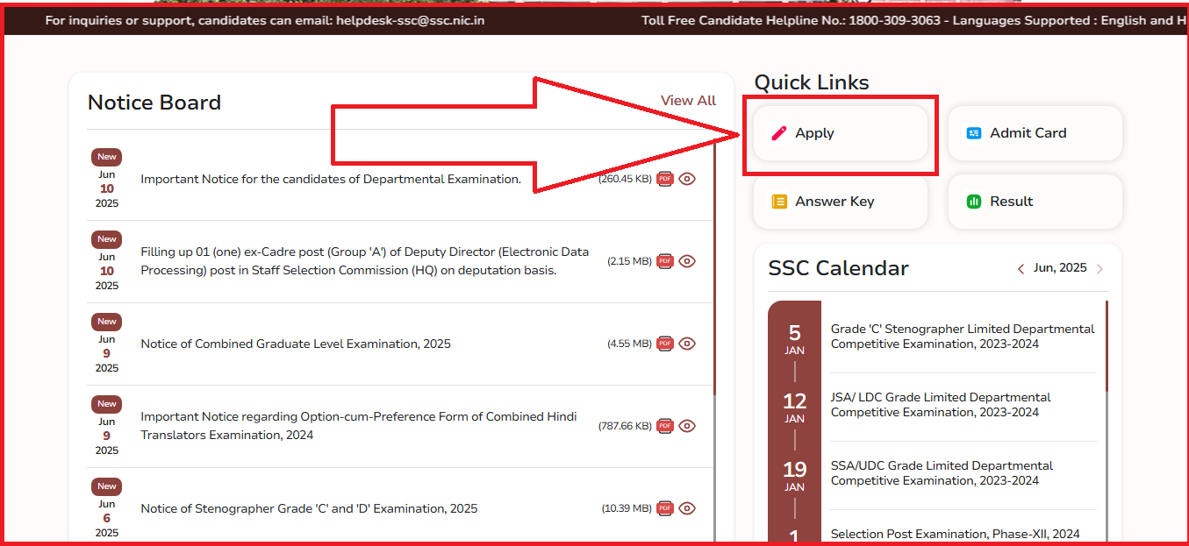The width and height of the screenshot is (1189, 546).
Task: Open PDF icon for Deputy Director post notice
Action: [x=665, y=261]
